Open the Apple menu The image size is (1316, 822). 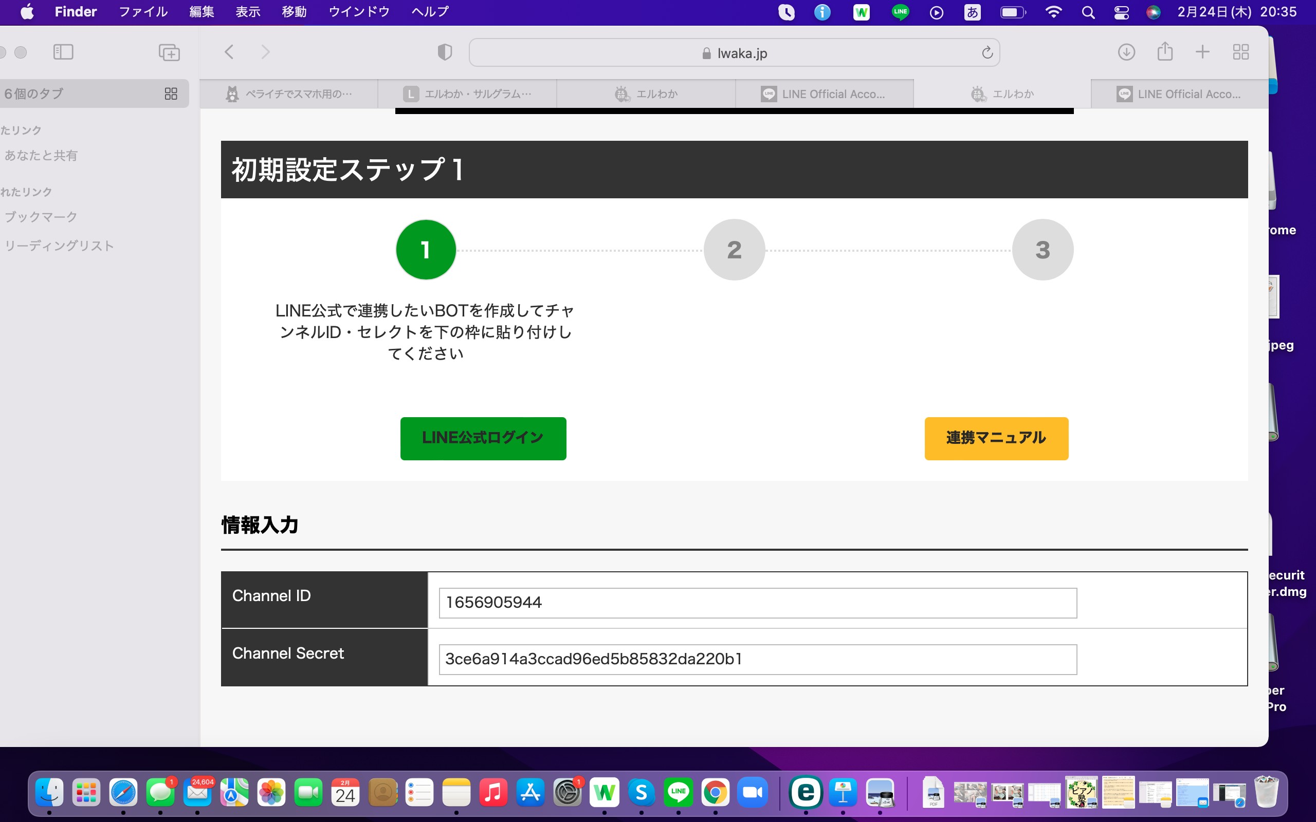pos(27,12)
